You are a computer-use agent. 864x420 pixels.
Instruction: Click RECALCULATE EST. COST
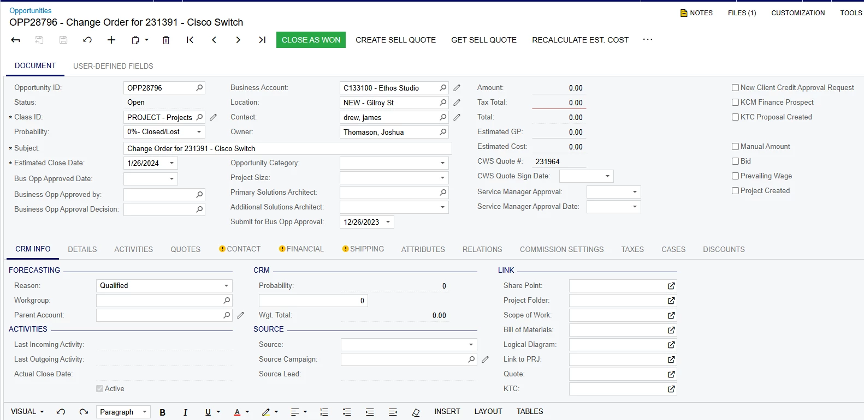pos(581,40)
